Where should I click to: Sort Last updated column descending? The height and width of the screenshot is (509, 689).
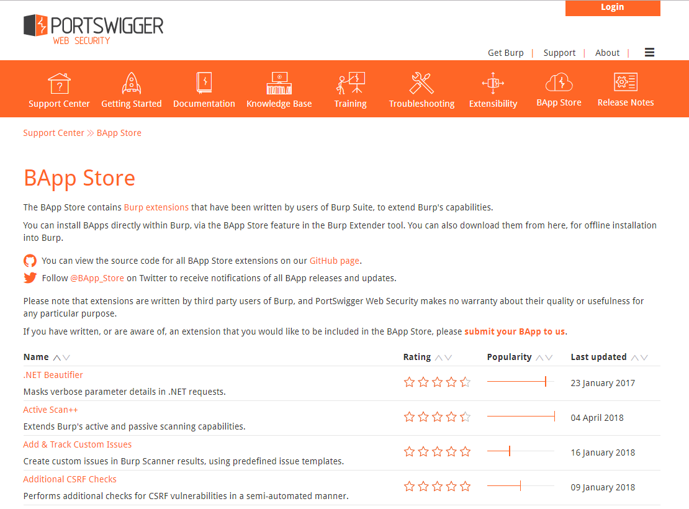point(644,358)
